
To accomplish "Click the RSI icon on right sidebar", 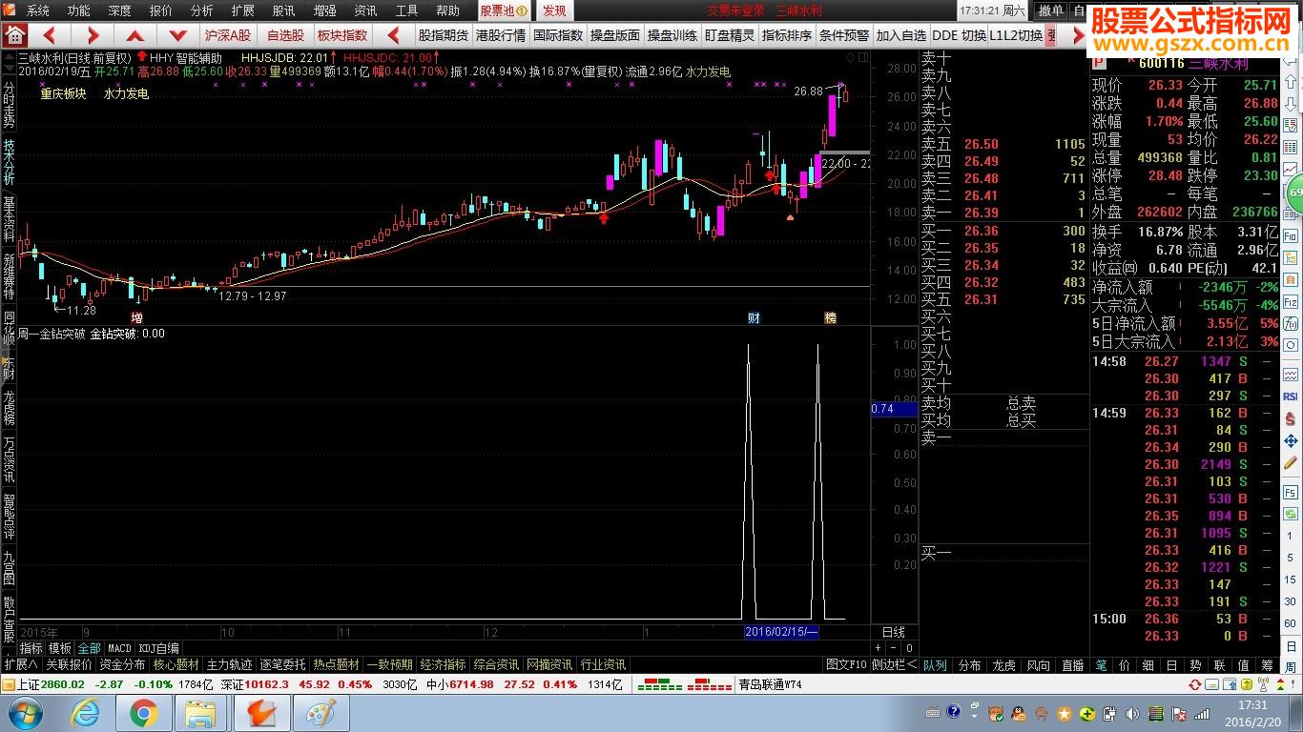I will click(x=1290, y=396).
